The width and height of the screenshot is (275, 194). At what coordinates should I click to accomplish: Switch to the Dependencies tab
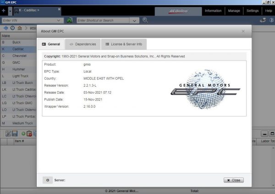tap(83, 44)
